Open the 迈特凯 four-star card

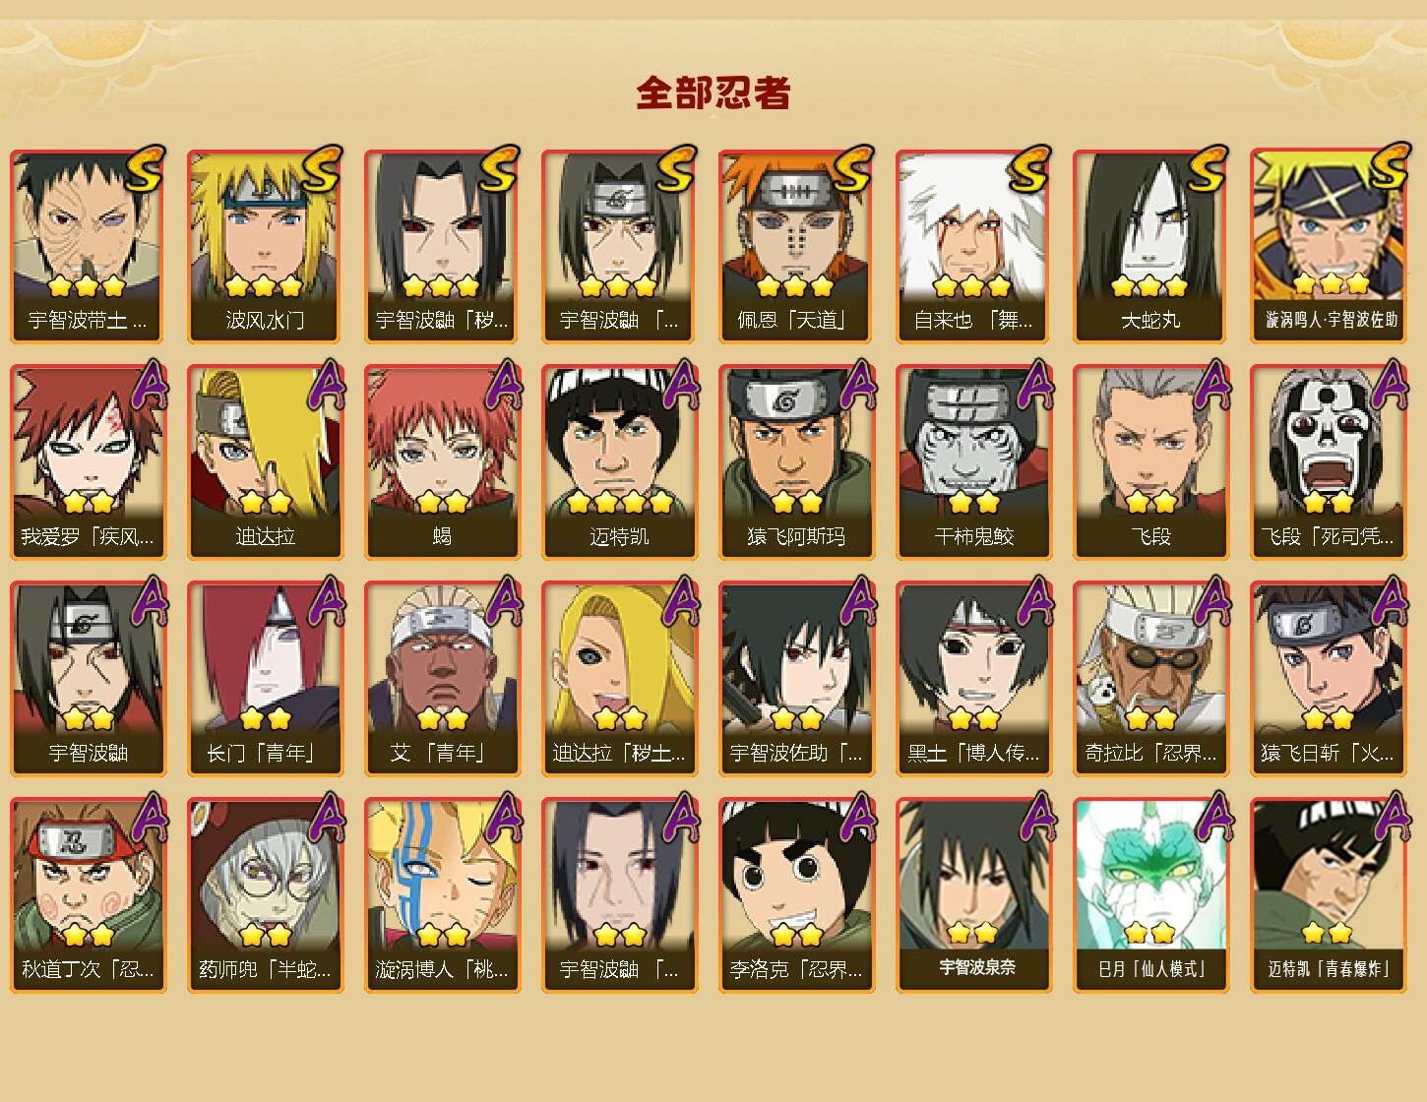[x=619, y=462]
